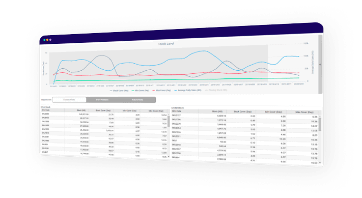
Task: Collapse the side panel arrow beside the chart
Action: (320, 65)
